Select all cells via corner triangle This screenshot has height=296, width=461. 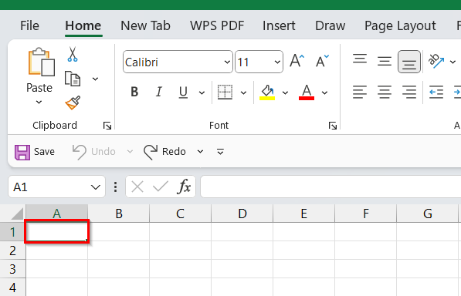tap(17, 214)
